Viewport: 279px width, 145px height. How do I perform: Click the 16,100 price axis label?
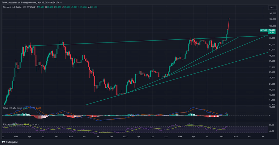[x=272, y=95]
